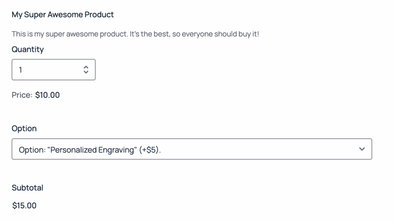
Task: Click the "Price:" label text
Action: [x=22, y=95]
